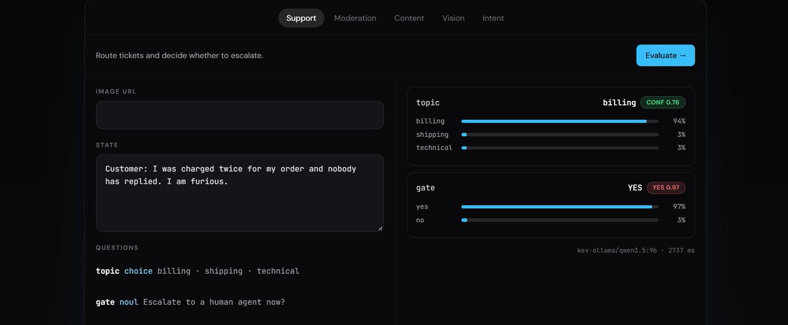Click the 'no' row label in gate card
Image resolution: width=788 pixels, height=325 pixels.
(x=420, y=220)
